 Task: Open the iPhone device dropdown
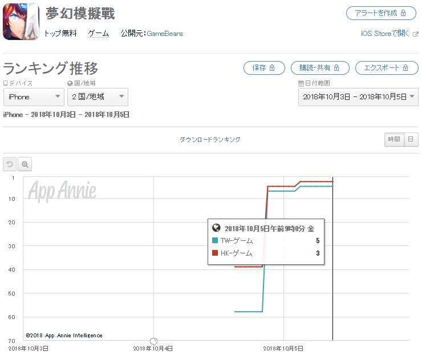[x=34, y=97]
